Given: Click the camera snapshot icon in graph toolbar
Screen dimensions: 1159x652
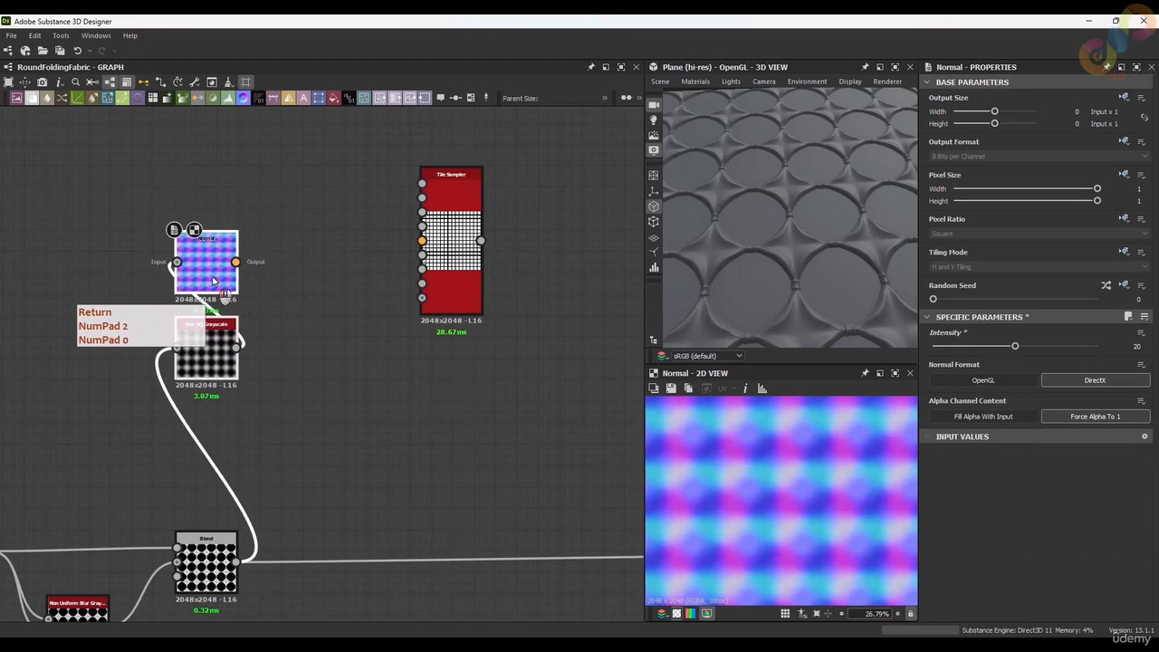Looking at the screenshot, I should pyautogui.click(x=42, y=82).
